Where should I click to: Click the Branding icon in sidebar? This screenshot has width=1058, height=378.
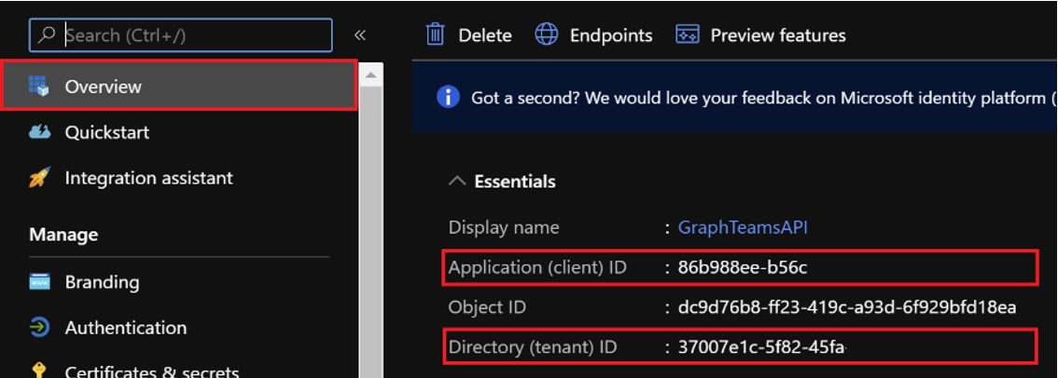point(39,282)
